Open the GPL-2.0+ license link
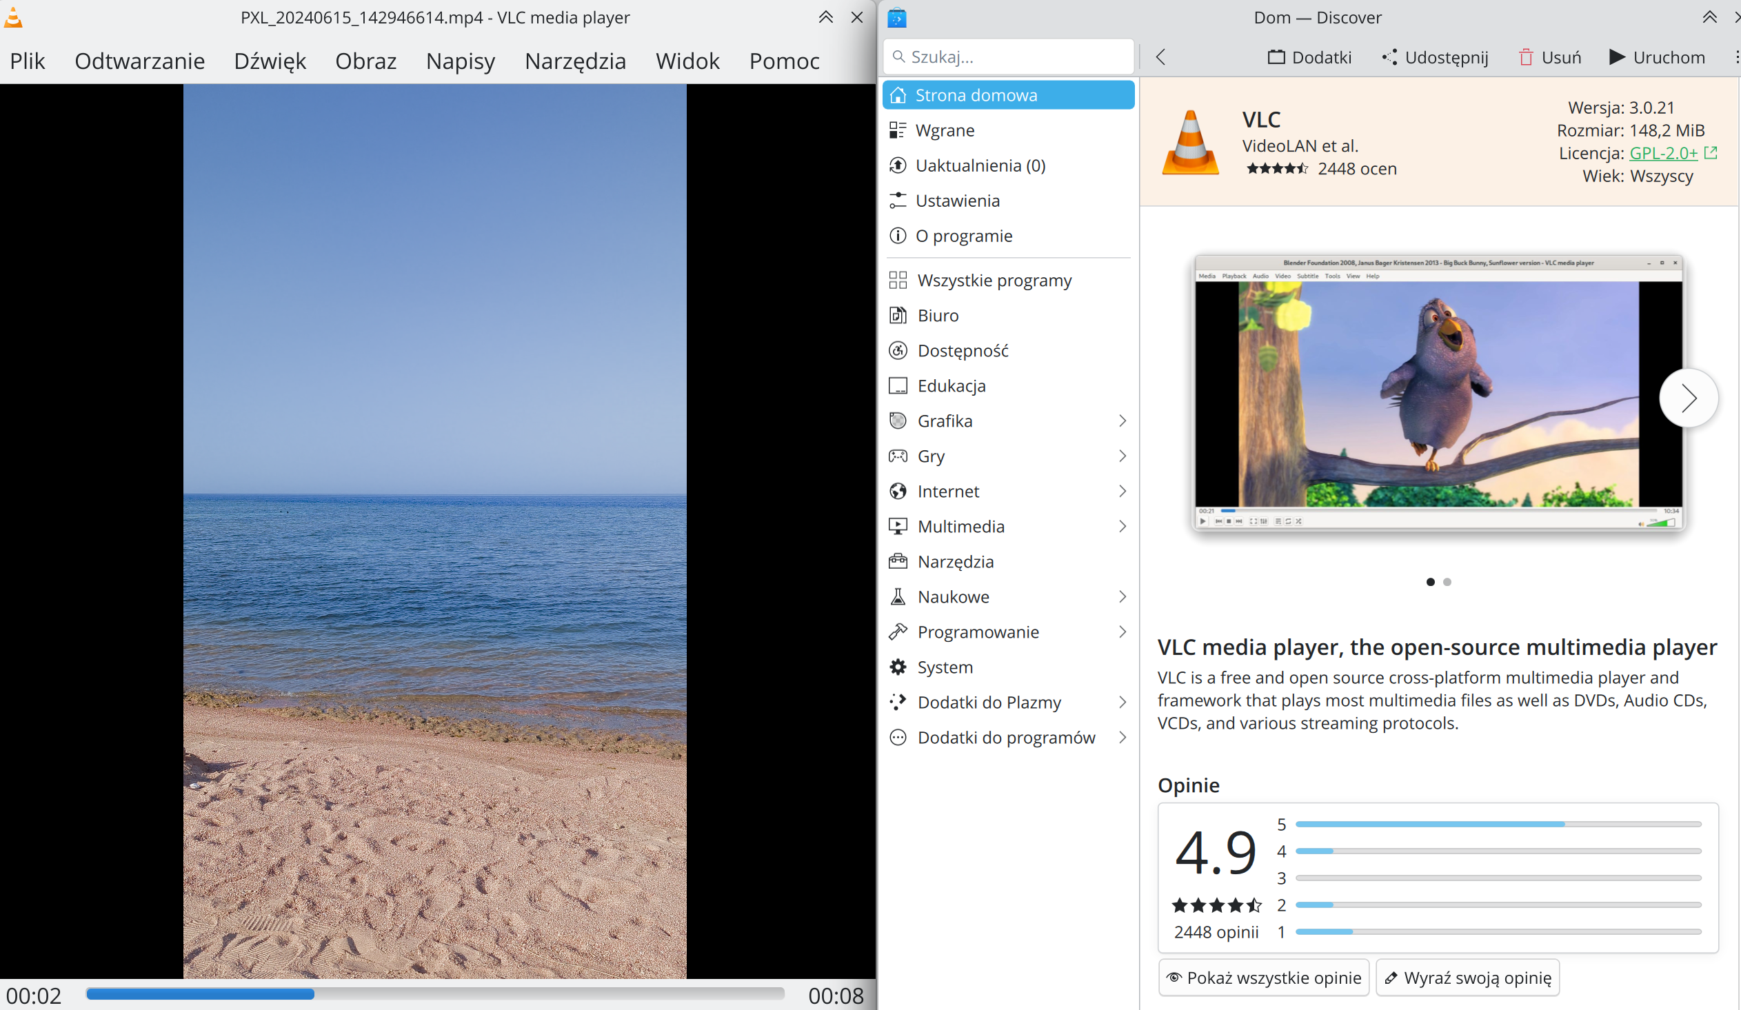 [x=1663, y=153]
